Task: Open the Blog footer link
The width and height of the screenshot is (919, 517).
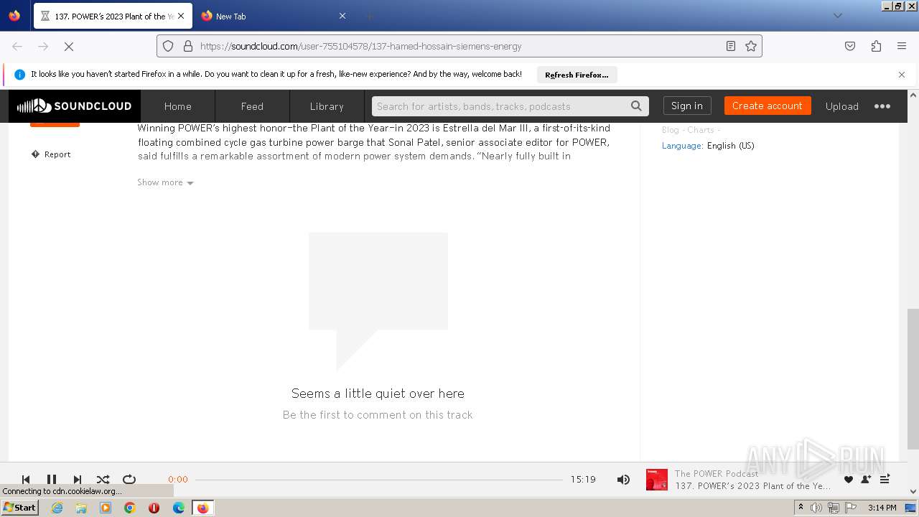Action: (x=671, y=130)
